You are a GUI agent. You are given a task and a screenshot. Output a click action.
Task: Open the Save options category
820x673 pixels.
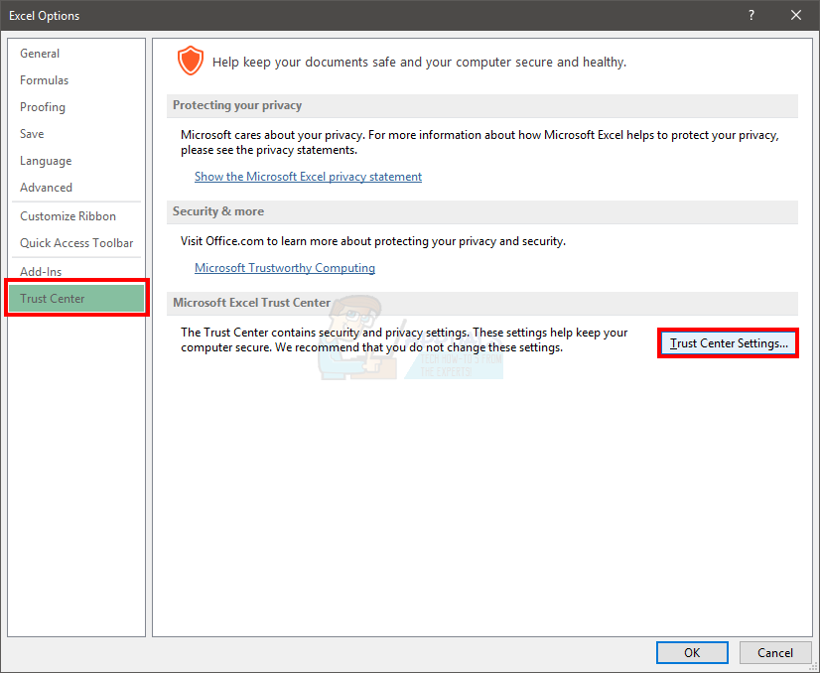click(32, 134)
